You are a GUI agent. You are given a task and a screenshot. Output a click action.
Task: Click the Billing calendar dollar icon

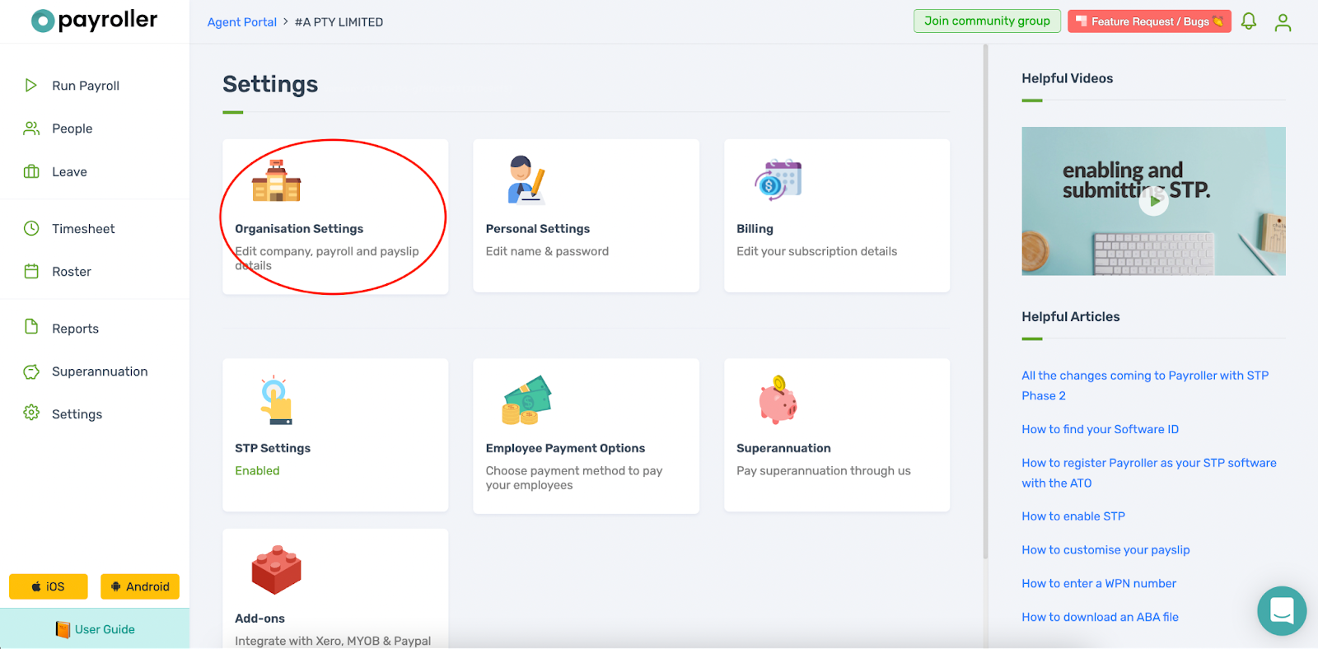778,180
